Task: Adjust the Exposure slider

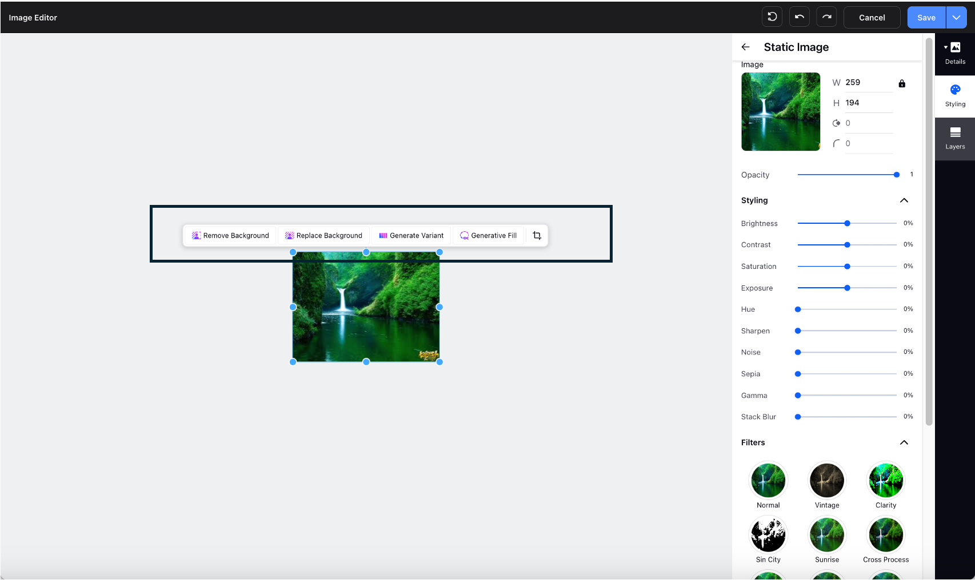Action: pos(847,288)
